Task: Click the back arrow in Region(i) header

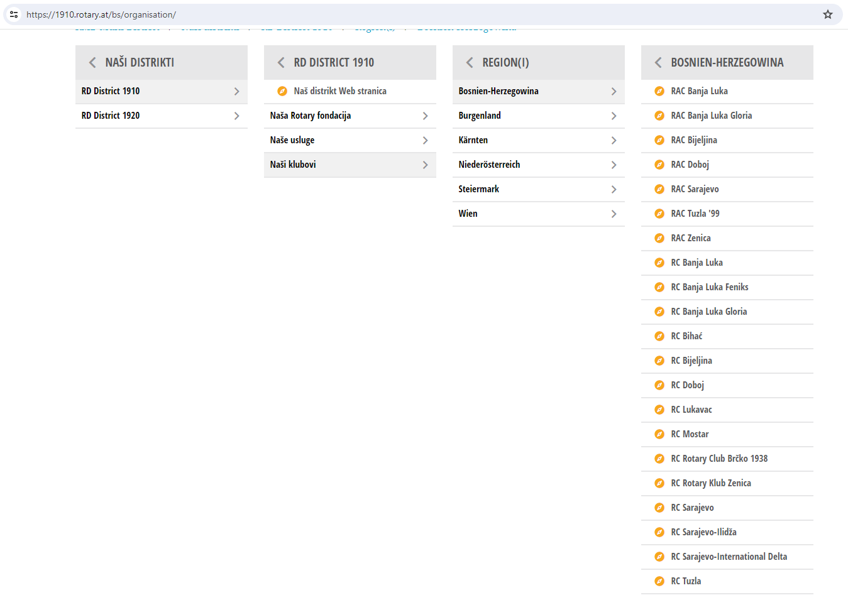Action: 470,63
